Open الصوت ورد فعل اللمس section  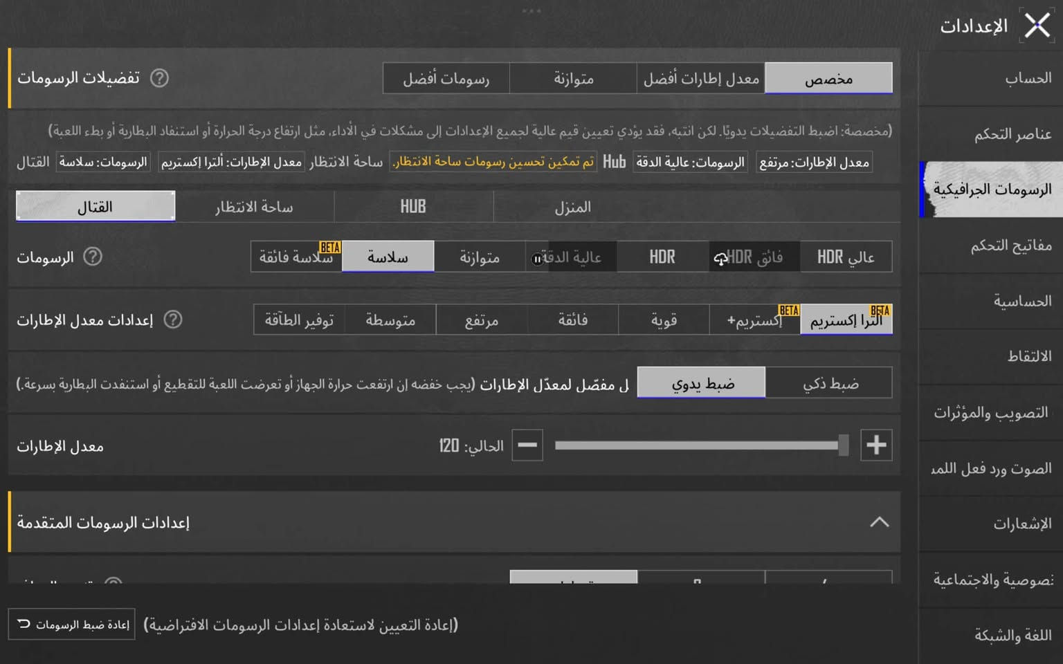coord(991,468)
